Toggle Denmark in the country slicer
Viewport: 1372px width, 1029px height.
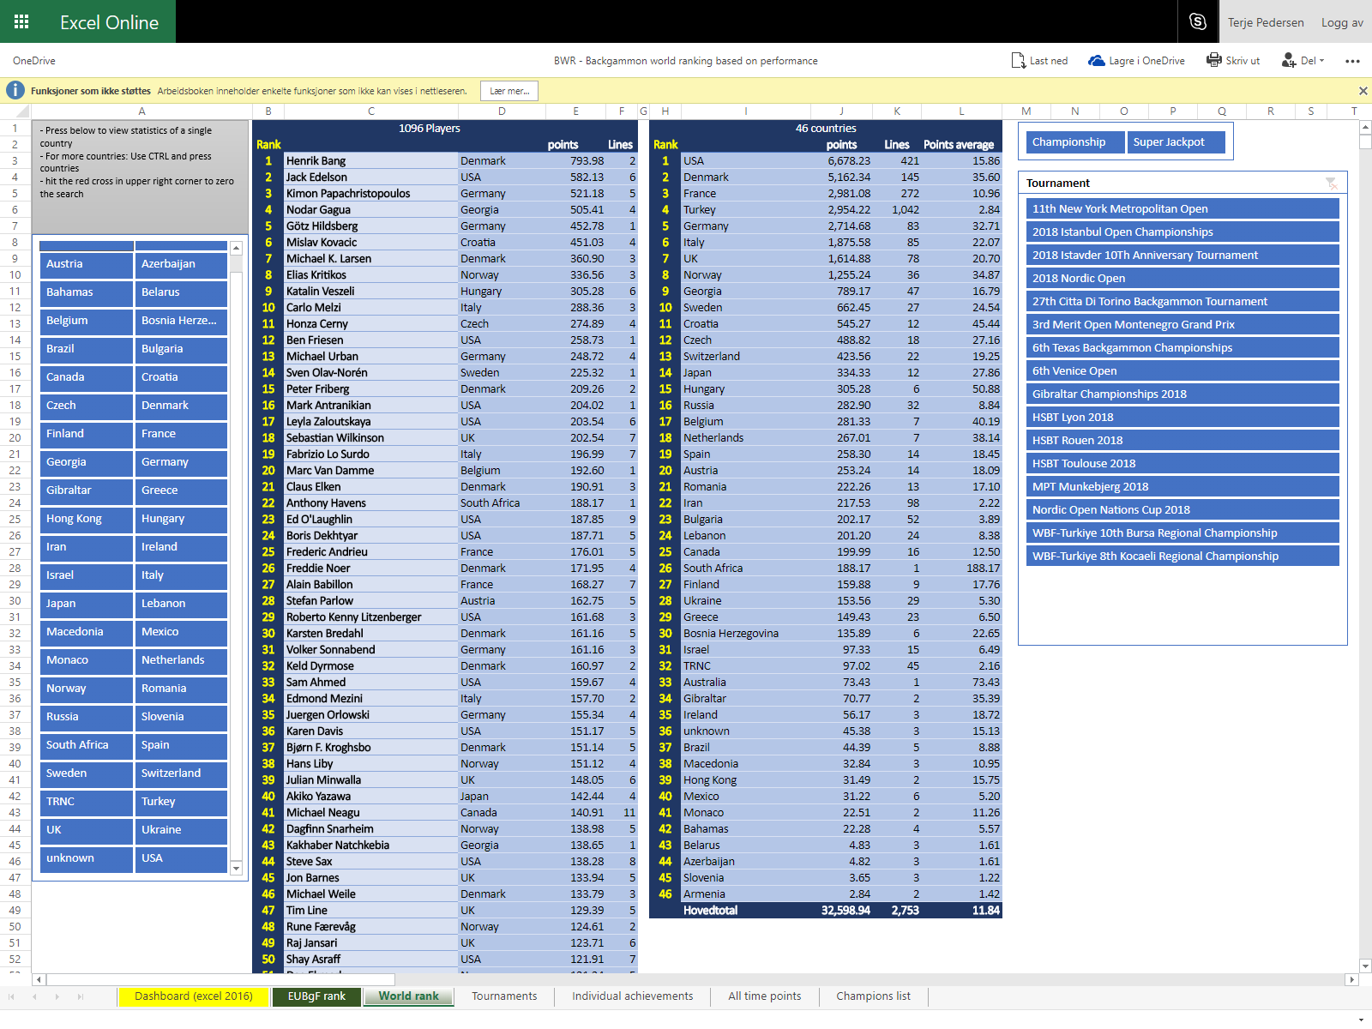tap(180, 406)
